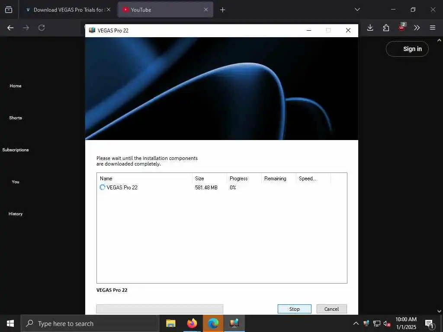Close the VEGAS Pro 22 installer window
Viewport: 443px width, 332px height.
click(x=348, y=30)
